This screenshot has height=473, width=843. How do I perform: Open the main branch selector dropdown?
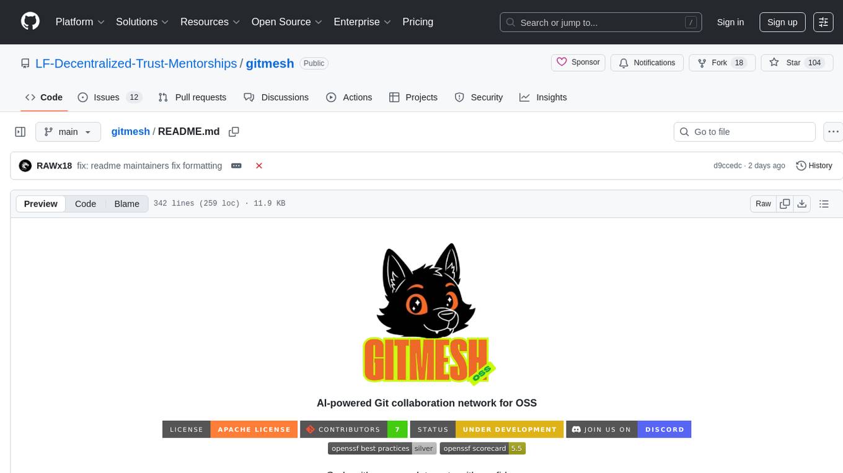68,132
